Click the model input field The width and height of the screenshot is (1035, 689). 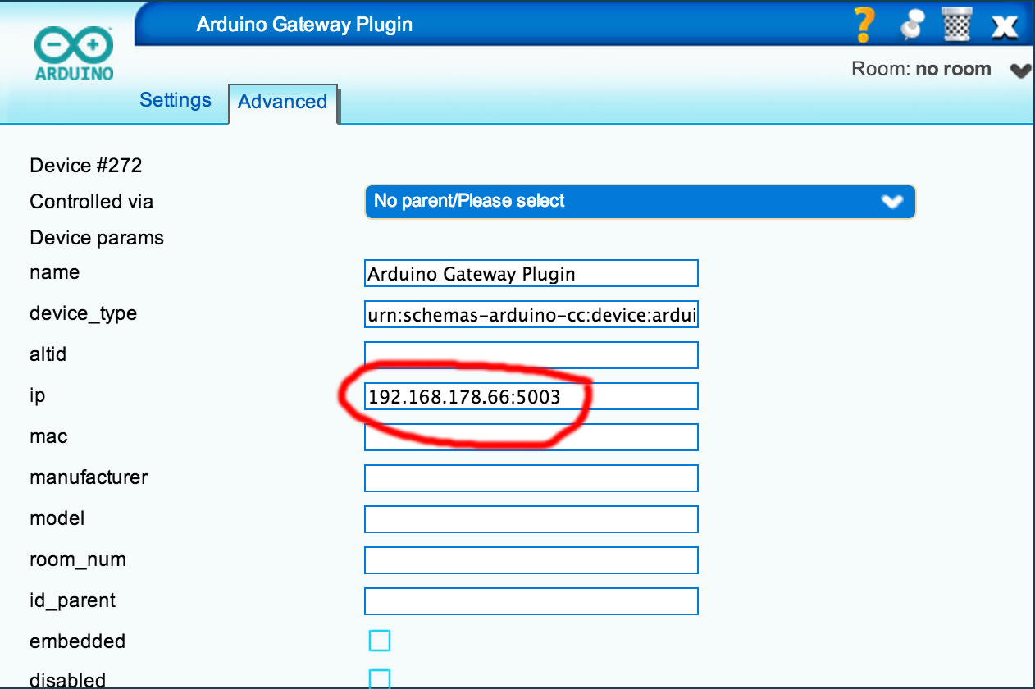(x=531, y=519)
